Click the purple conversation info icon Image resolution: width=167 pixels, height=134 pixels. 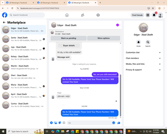(118, 25)
